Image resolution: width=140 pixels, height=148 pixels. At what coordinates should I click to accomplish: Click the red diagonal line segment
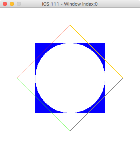pyautogui.click(x=44, y=52)
